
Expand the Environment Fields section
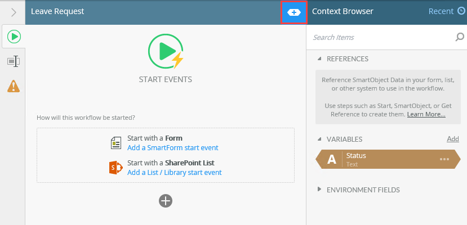point(319,190)
